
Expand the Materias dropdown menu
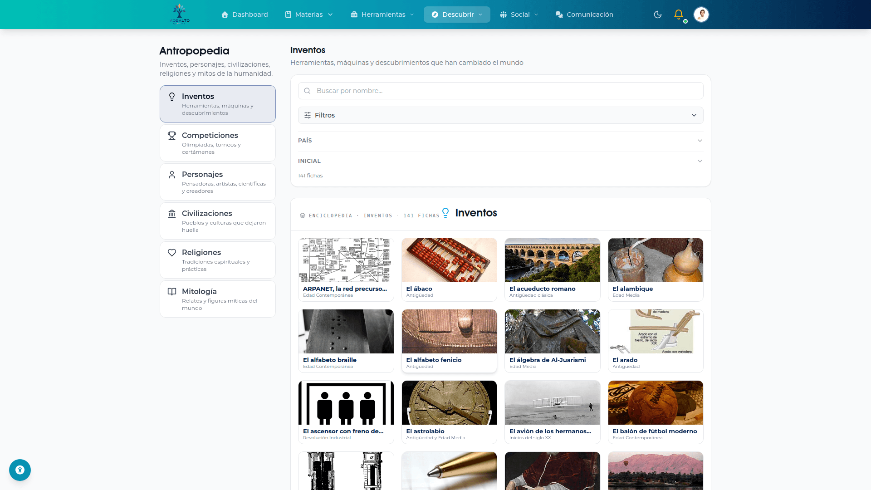(x=309, y=15)
